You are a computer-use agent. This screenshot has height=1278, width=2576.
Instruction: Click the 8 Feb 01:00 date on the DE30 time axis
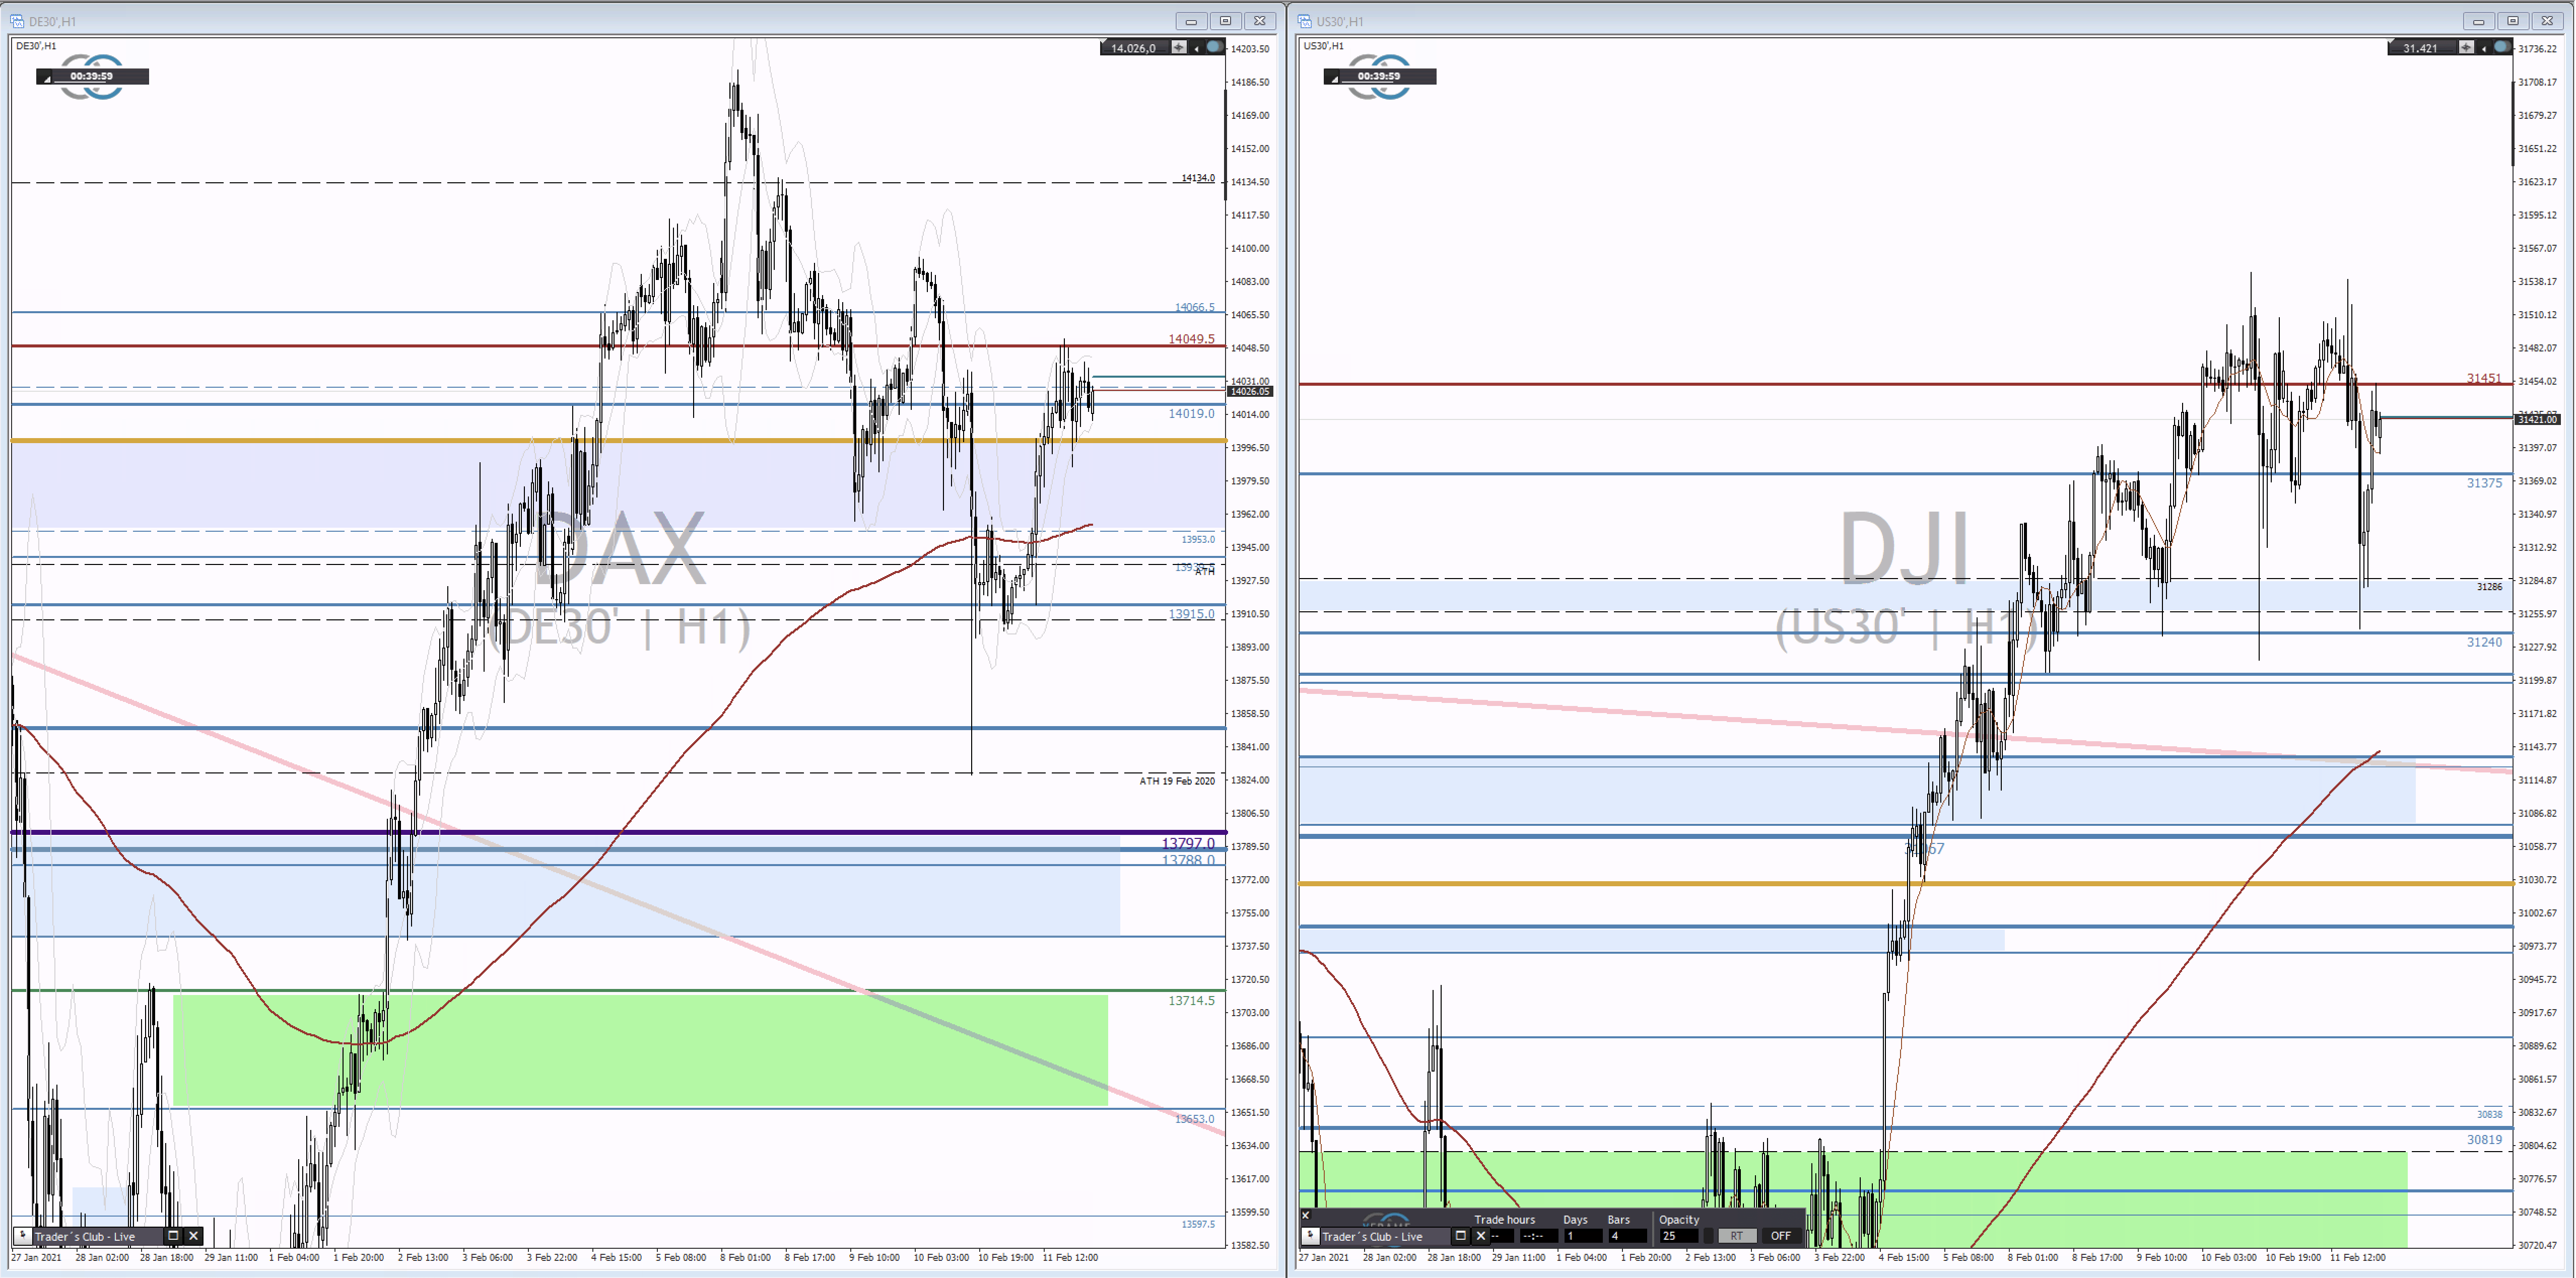click(x=745, y=1257)
